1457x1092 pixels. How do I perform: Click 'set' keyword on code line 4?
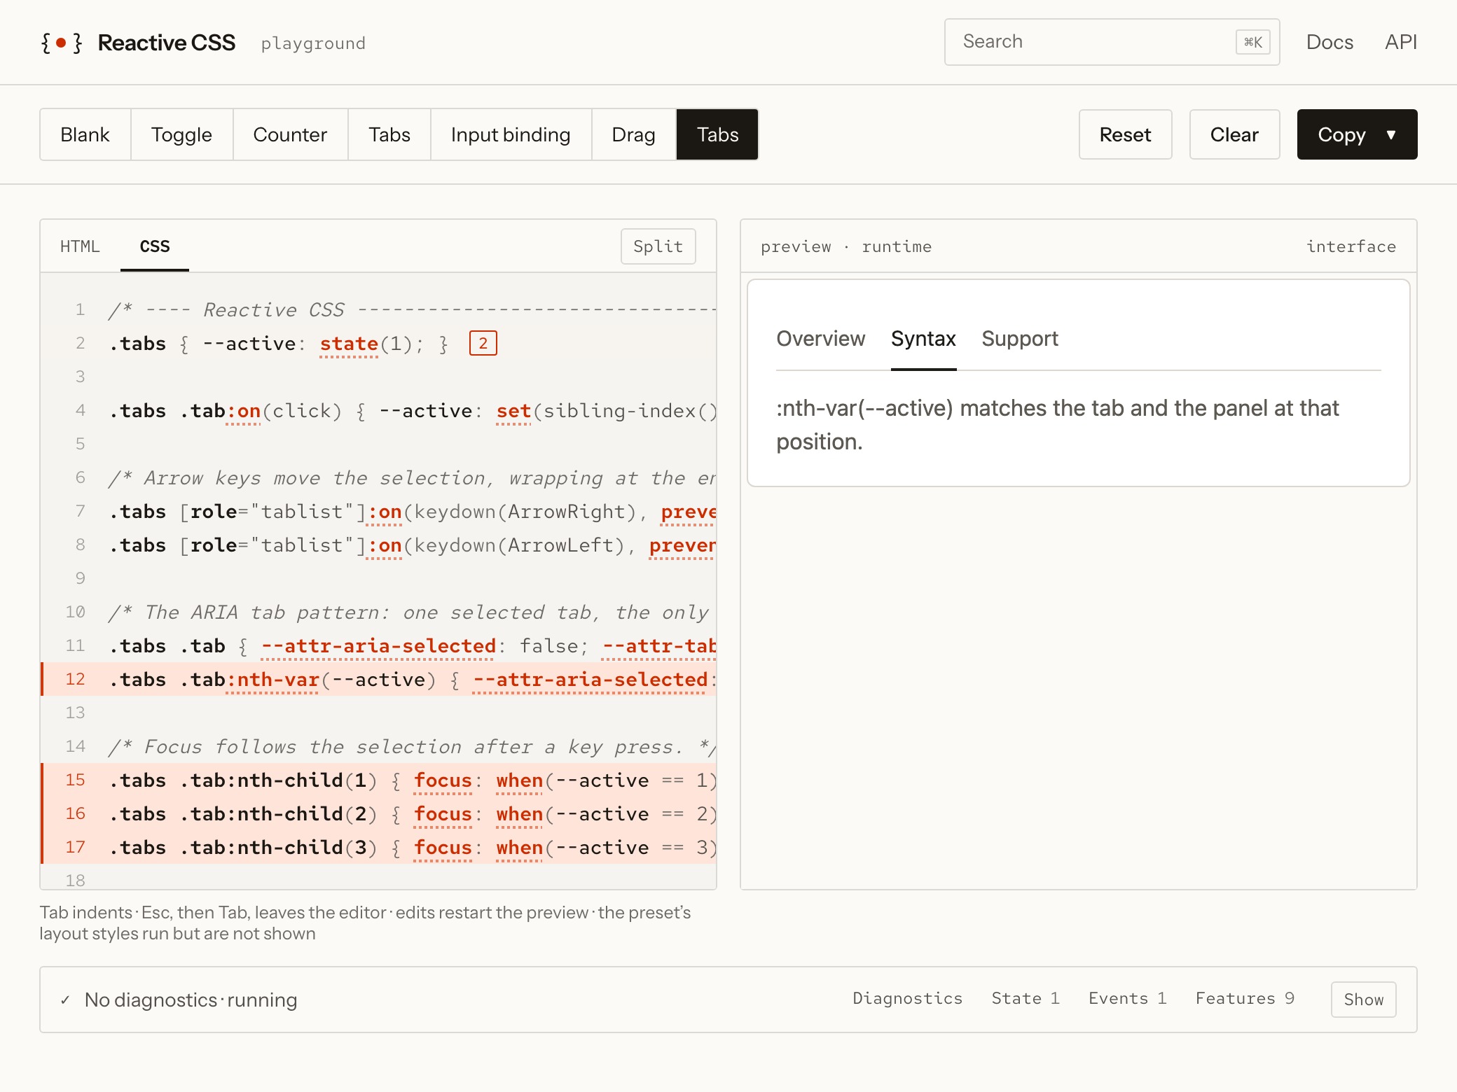point(513,411)
